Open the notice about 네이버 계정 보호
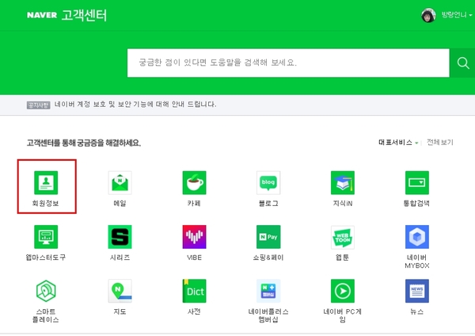The image size is (475, 336). 135,105
